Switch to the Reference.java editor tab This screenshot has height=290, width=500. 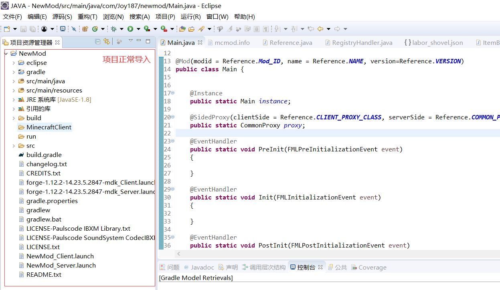(287, 42)
